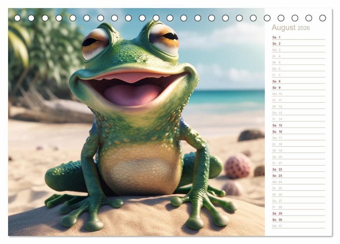Screen dimensions: 340x244
Task: Click the Wednesday 5 date line
Action: [x=298, y=62]
